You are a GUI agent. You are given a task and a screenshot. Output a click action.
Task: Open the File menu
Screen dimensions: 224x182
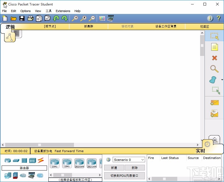pyautogui.click(x=4, y=11)
